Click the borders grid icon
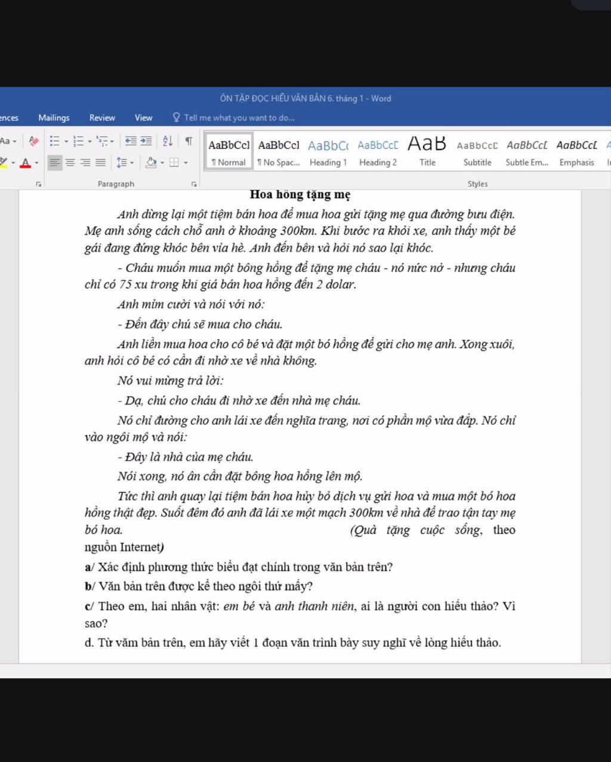Image resolution: width=611 pixels, height=762 pixels. 174,162
